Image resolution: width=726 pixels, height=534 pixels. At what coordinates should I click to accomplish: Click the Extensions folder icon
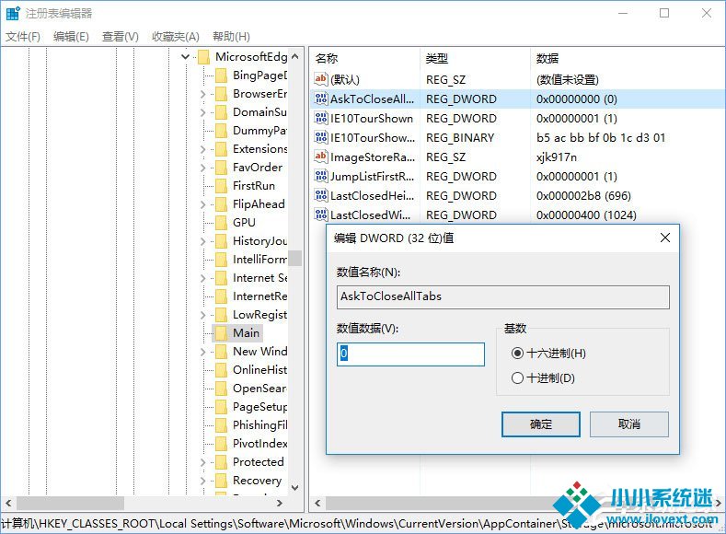coord(222,149)
